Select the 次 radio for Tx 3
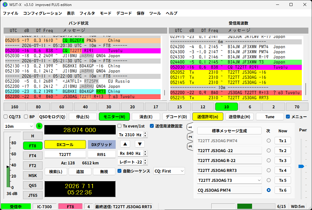This screenshot has width=312, height=210. pyautogui.click(x=269, y=160)
